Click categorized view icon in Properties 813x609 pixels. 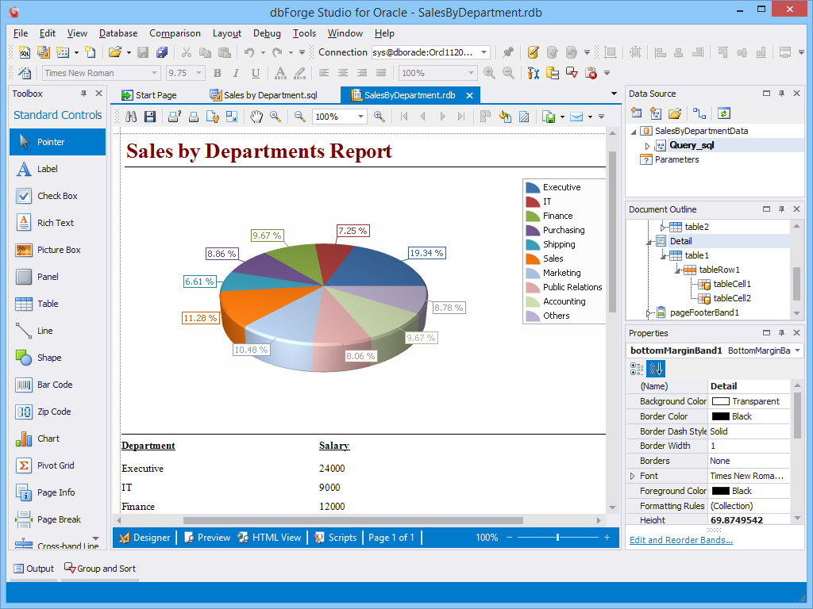pyautogui.click(x=637, y=369)
